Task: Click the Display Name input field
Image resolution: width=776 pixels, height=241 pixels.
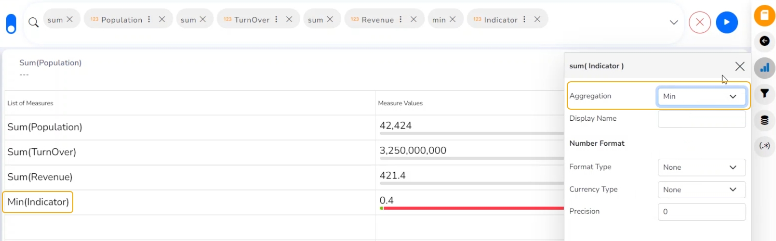Action: click(701, 119)
